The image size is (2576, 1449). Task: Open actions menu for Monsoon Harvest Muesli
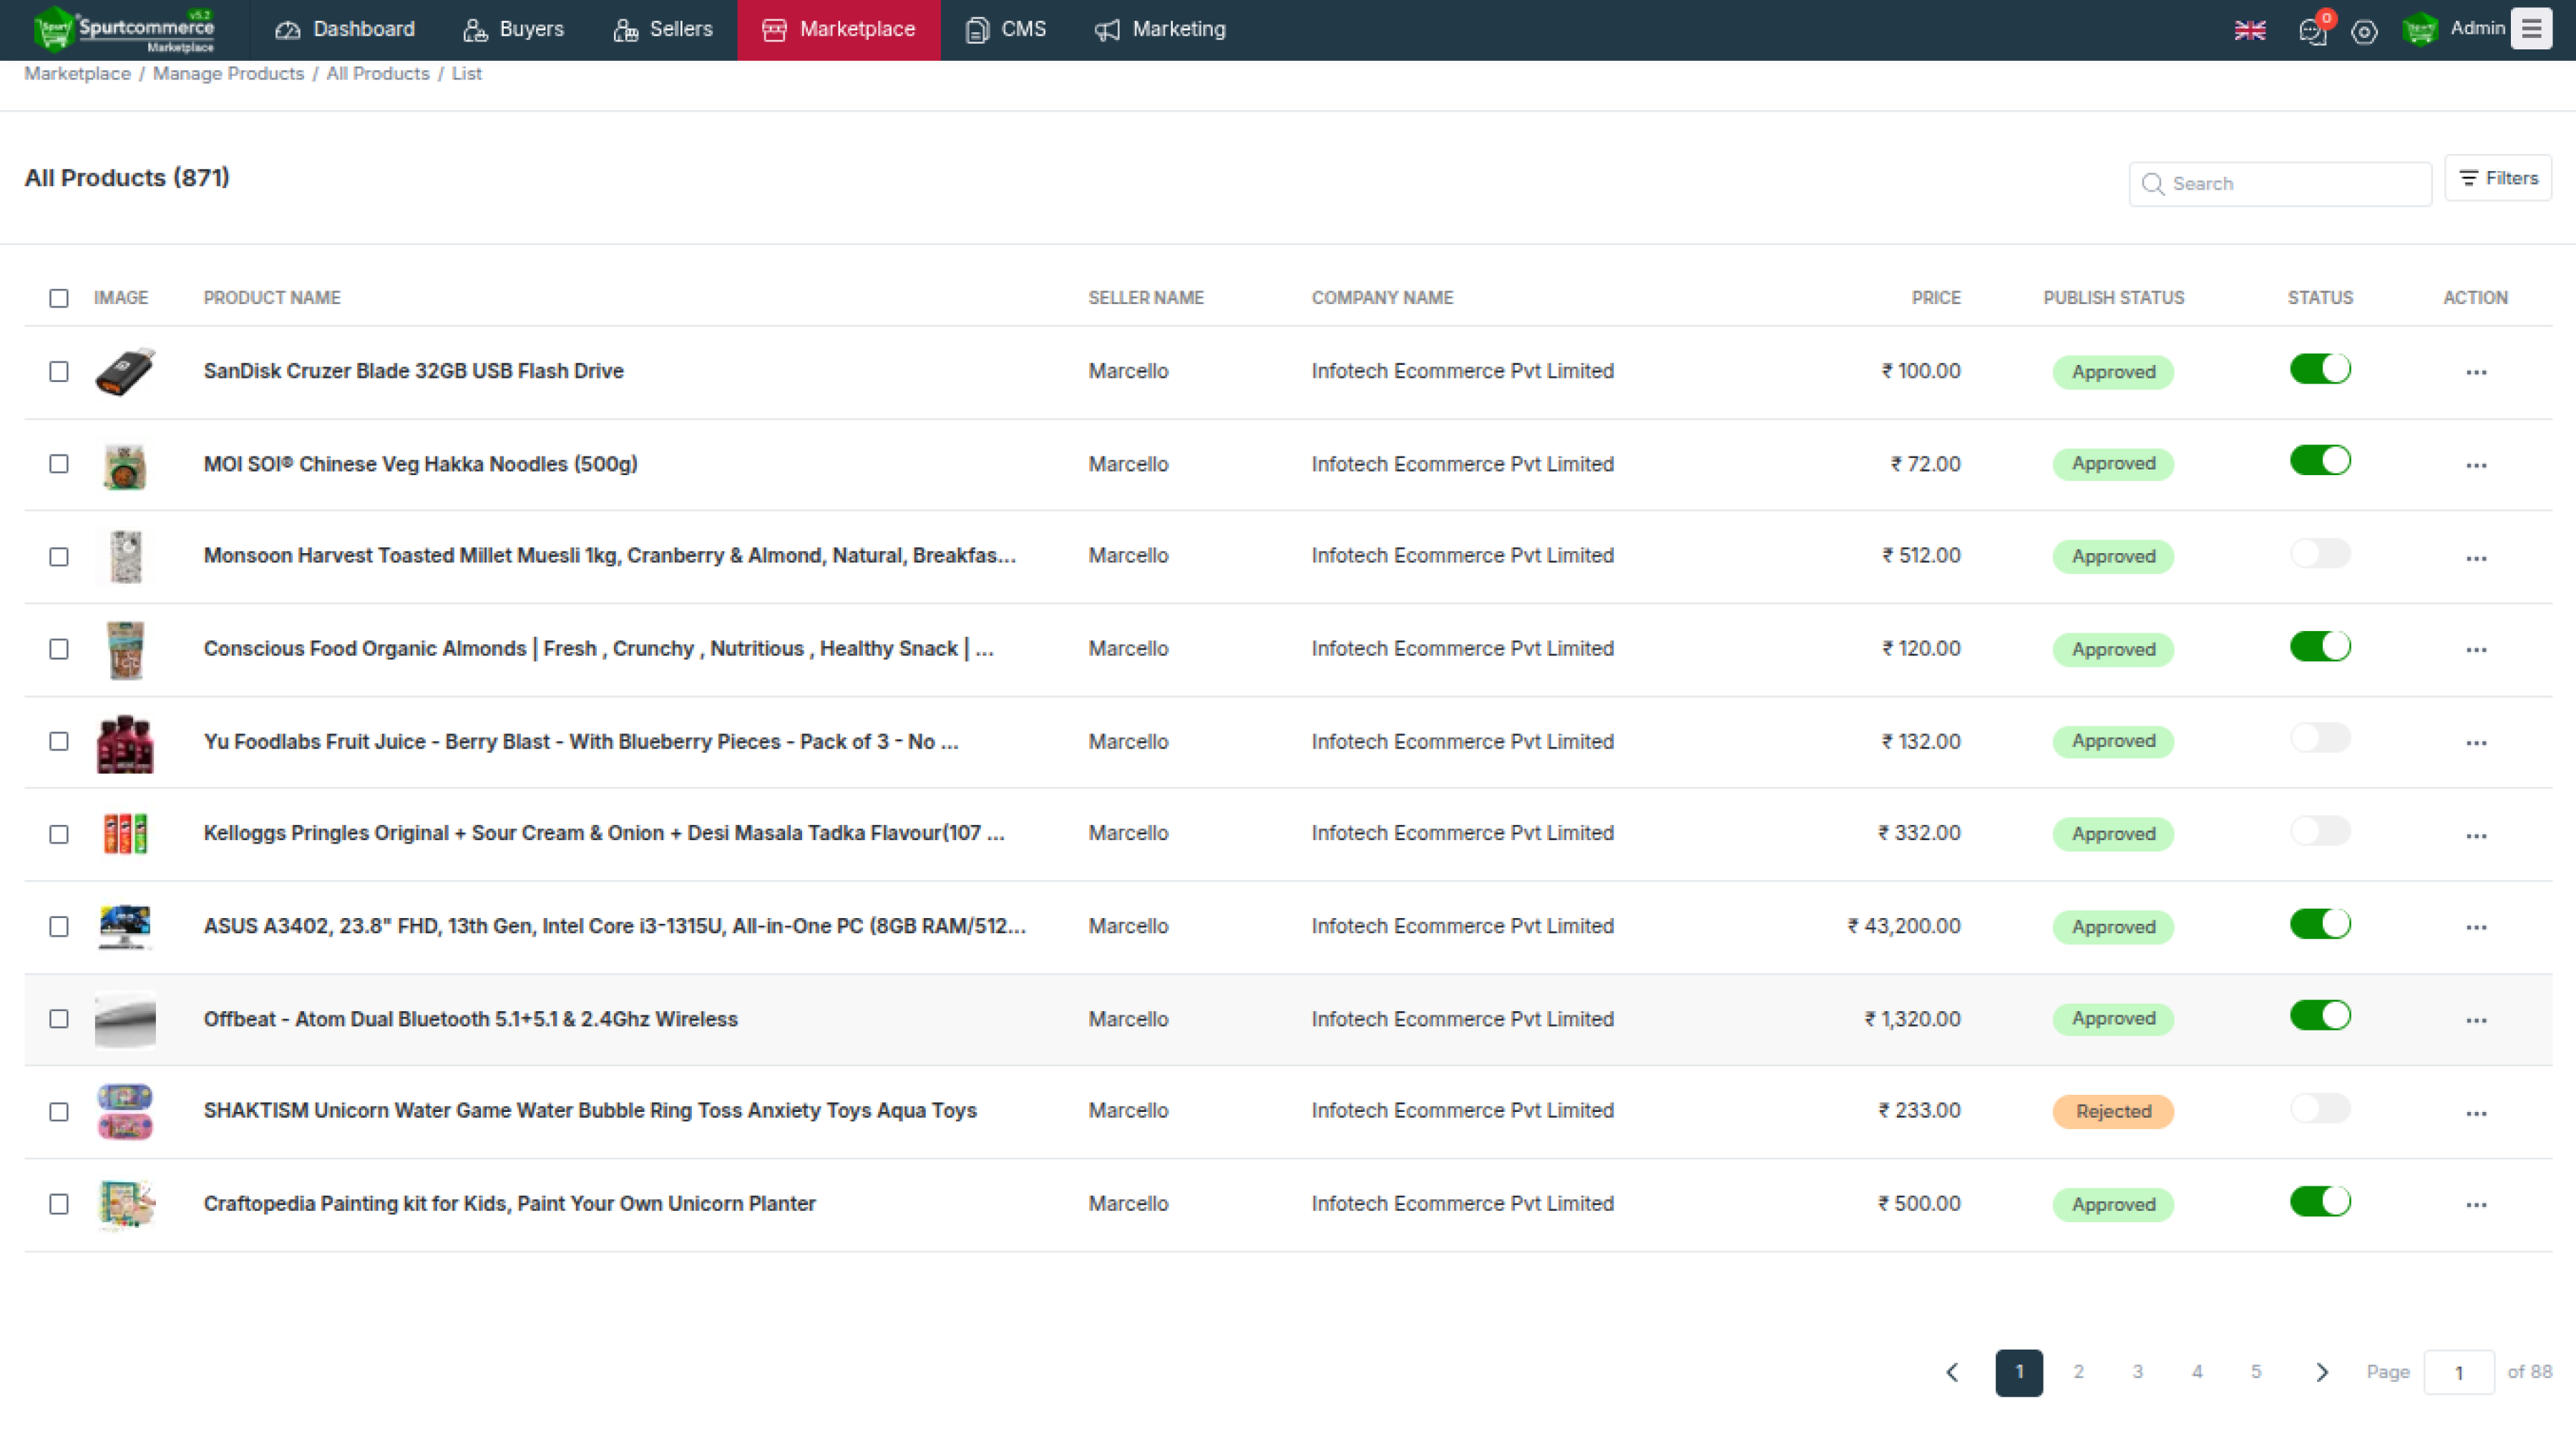pos(2476,558)
